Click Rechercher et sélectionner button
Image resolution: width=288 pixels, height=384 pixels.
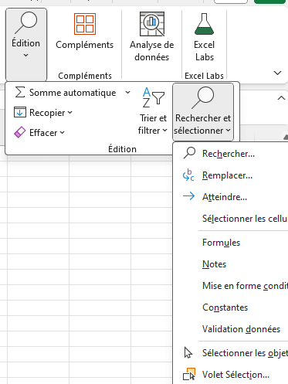pos(203,112)
